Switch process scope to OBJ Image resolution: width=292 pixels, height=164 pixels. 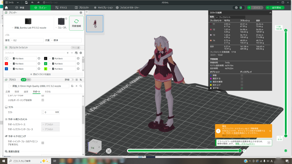[29, 80]
